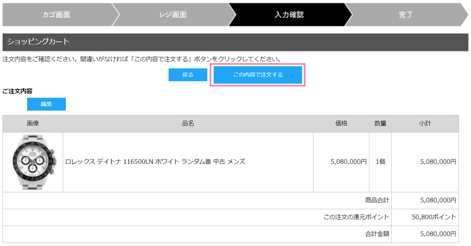Select the カゴ画面 step in progress bar
471x246 pixels.
tap(55, 15)
